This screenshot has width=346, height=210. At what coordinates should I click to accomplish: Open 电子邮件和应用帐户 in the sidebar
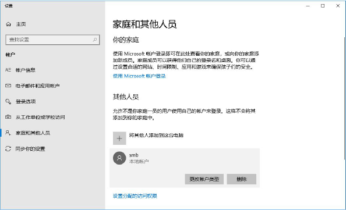(x=37, y=86)
